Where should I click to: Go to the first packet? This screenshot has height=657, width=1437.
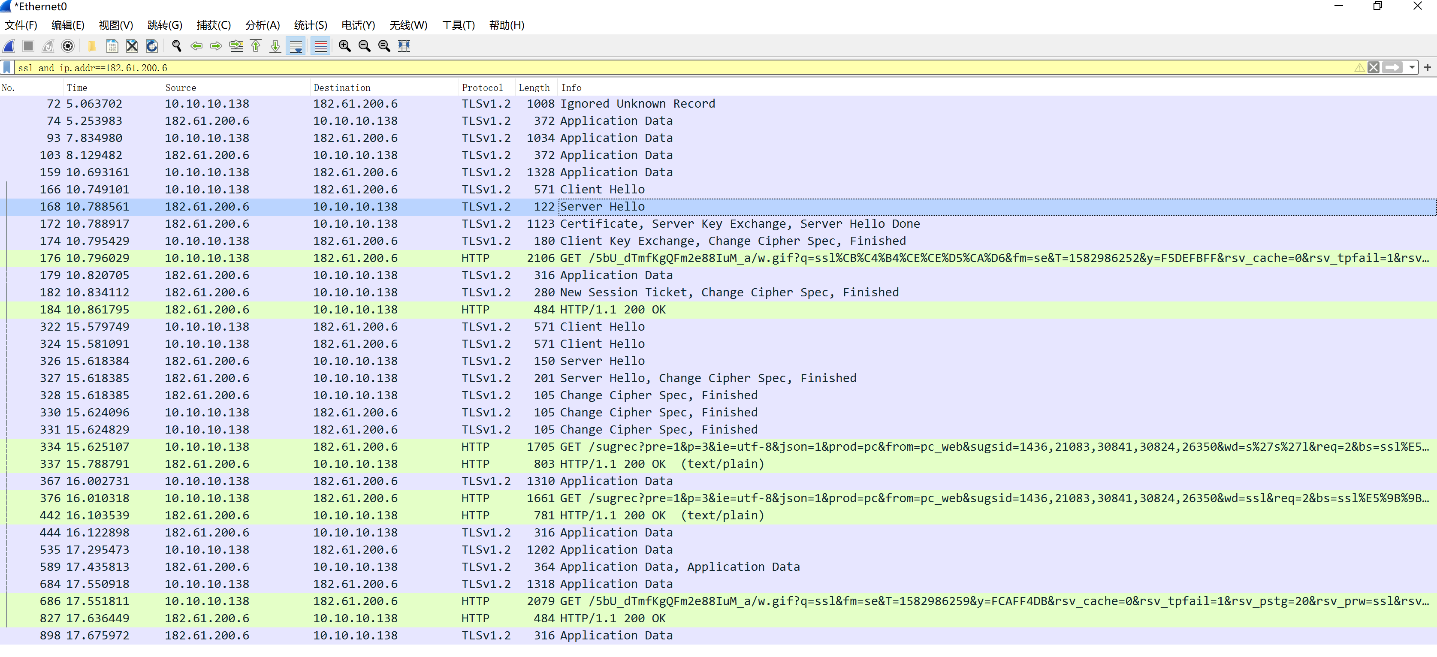pyautogui.click(x=256, y=46)
